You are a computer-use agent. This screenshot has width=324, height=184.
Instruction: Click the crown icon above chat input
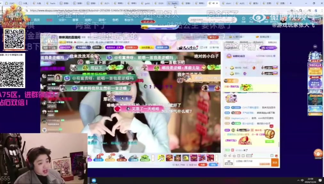click(x=234, y=156)
